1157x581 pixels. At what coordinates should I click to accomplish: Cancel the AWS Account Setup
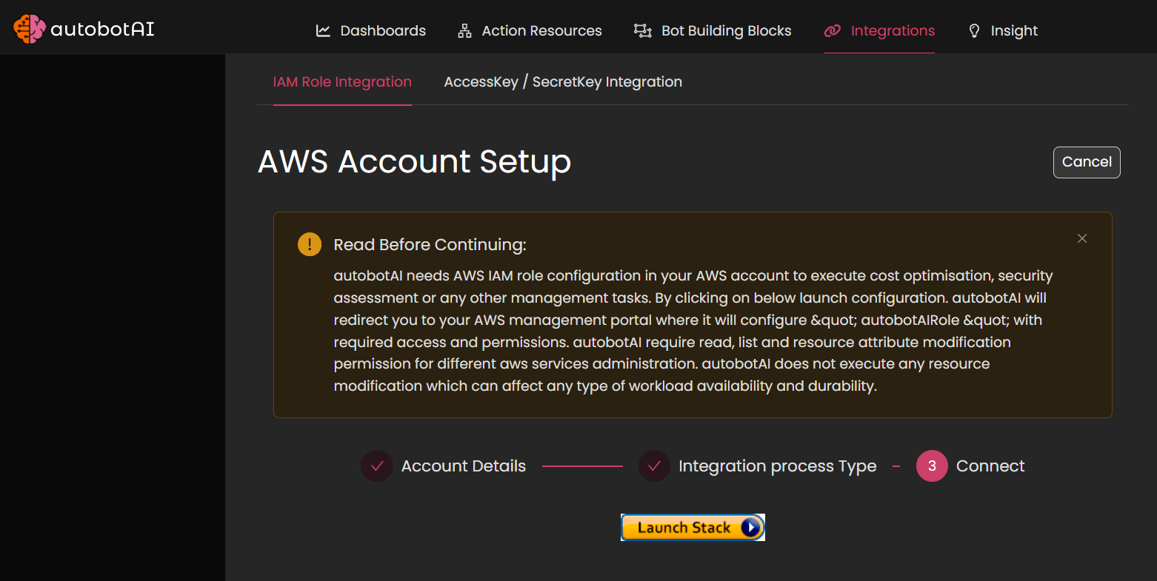click(x=1087, y=162)
